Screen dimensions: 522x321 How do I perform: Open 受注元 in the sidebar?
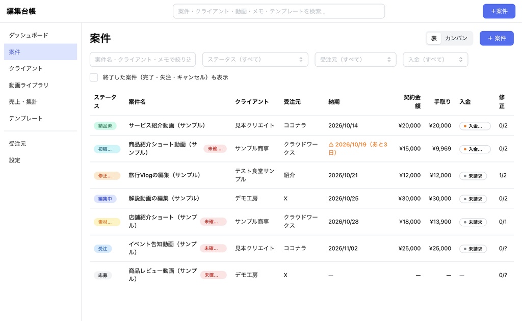41,144
